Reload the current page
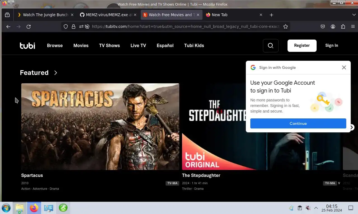The image size is (358, 214). tap(29, 26)
